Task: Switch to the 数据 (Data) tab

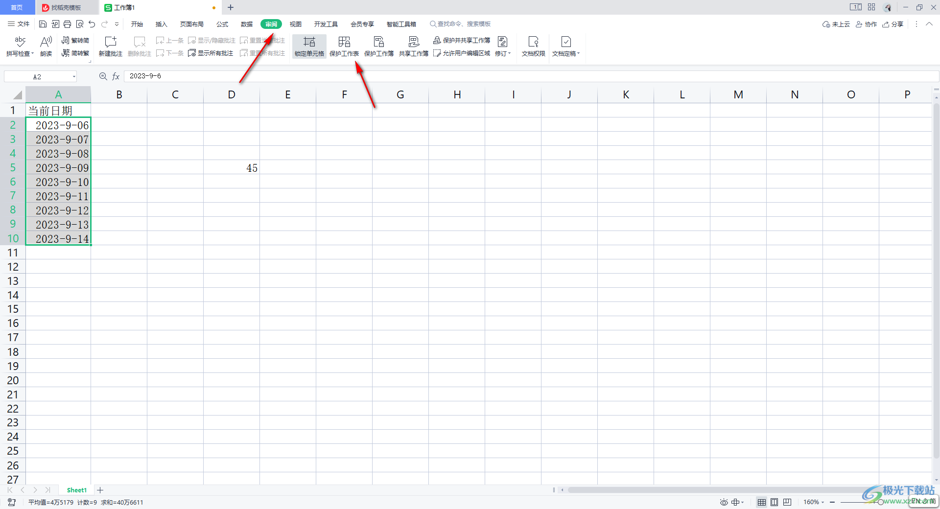Action: coord(247,24)
